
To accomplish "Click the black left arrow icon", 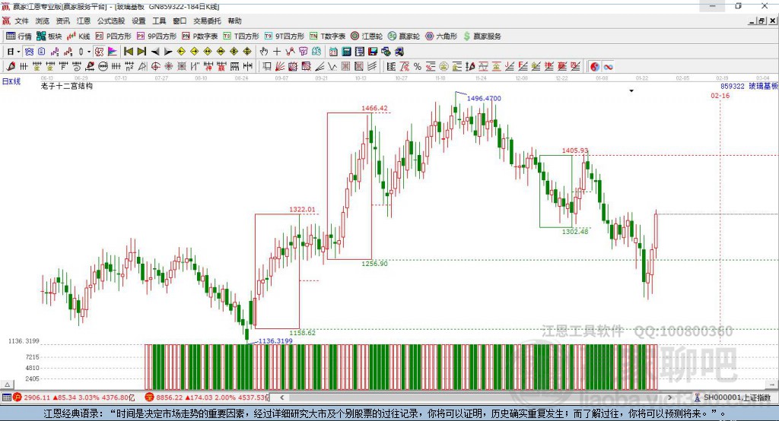I will point(155,52).
